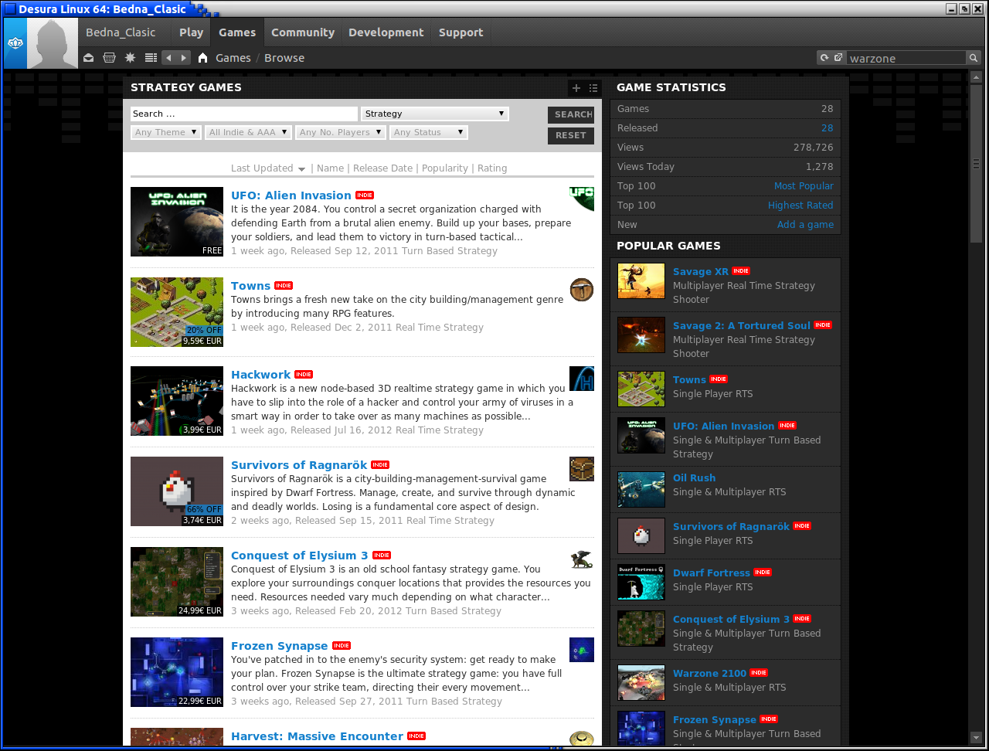
Task: Click the Frozen Synapse developer icon
Action: (x=582, y=650)
